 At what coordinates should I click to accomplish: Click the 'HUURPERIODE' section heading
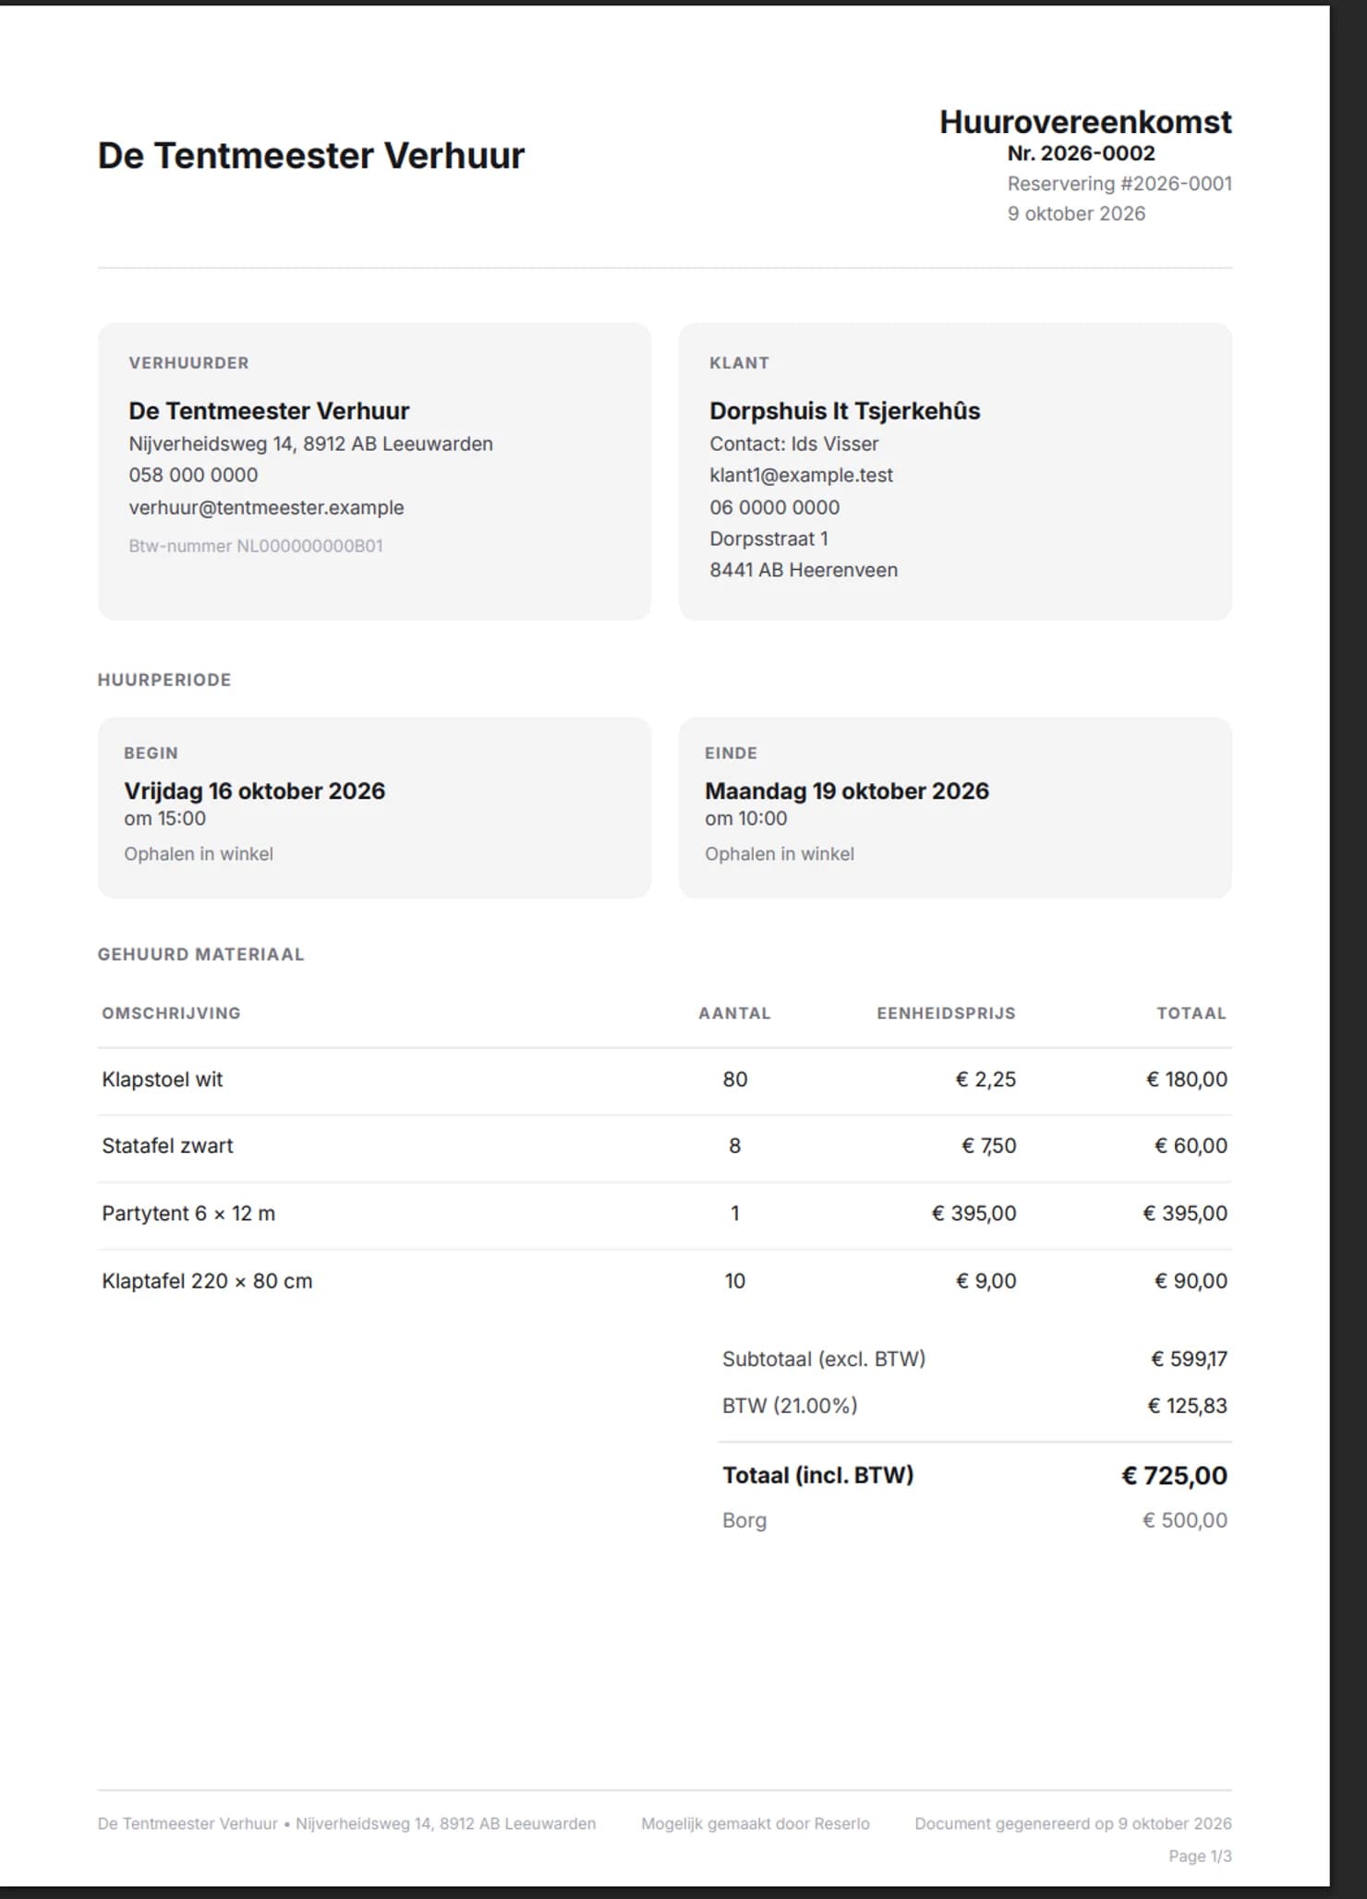tap(164, 680)
